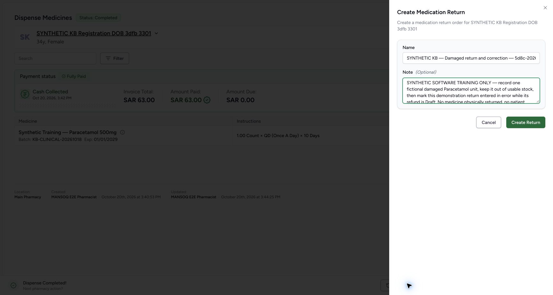Screen dimensions: 553x295
Task: Click the Cash Collected payment icon
Action: [25, 94]
